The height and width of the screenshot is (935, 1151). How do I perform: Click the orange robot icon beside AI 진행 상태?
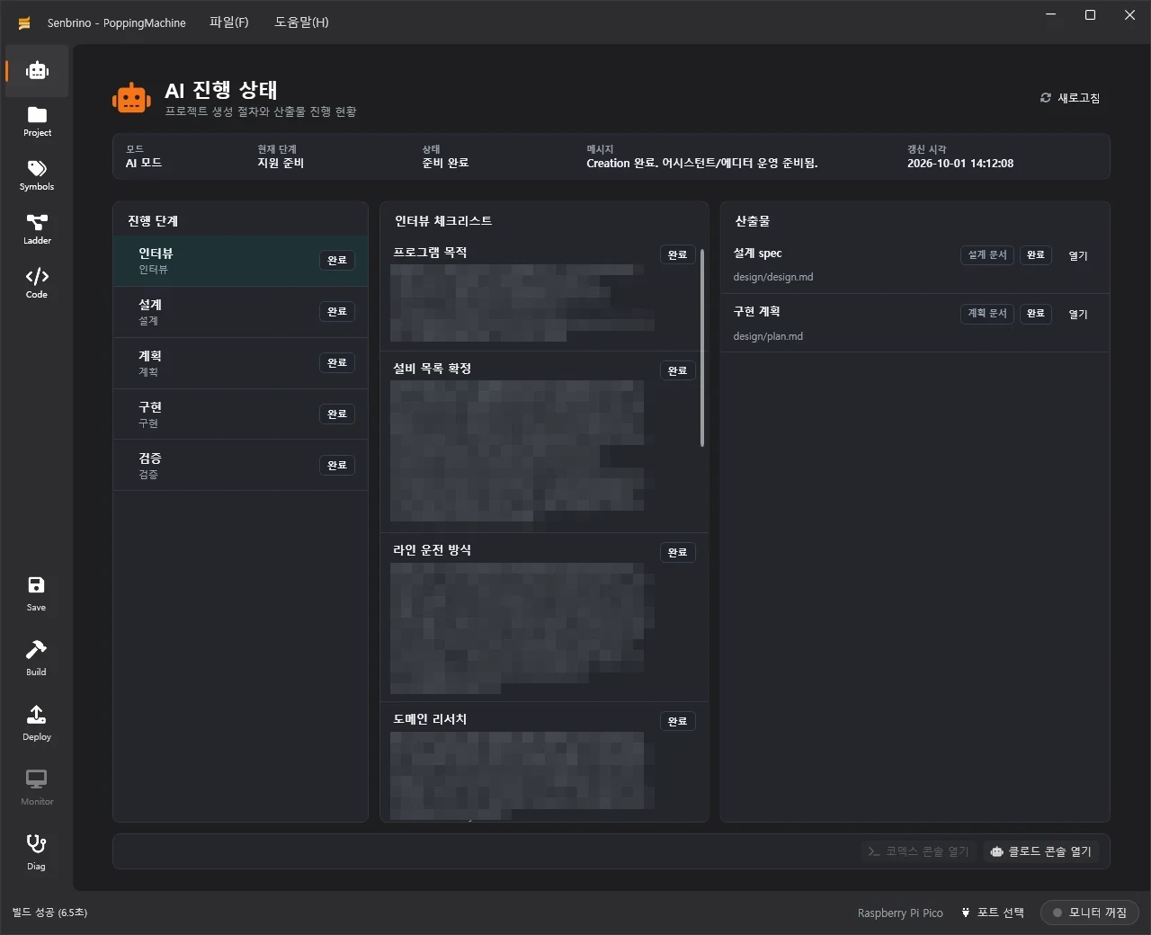pos(131,99)
